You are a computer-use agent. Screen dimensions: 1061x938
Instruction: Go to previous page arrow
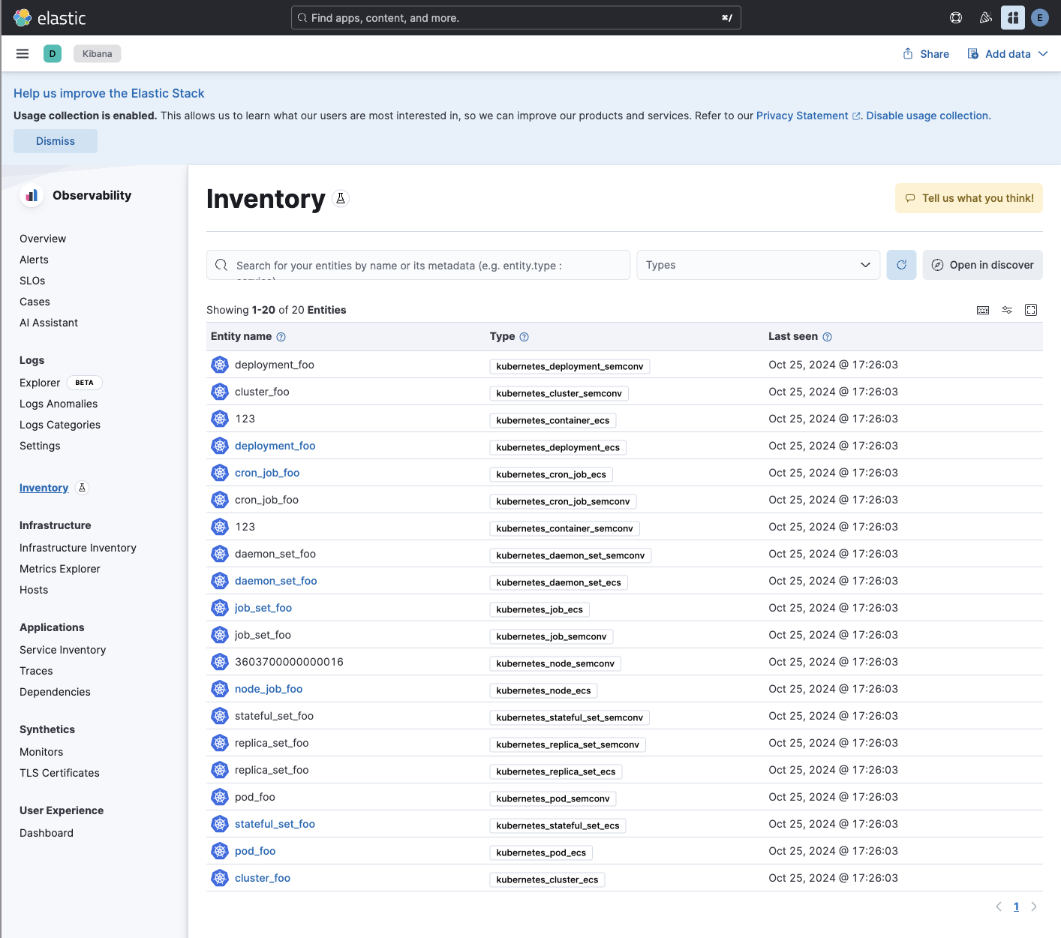tap(999, 906)
